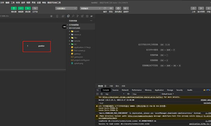Open 版本管理 version control
This screenshot has width=211, height=126.
(x=201, y=8)
